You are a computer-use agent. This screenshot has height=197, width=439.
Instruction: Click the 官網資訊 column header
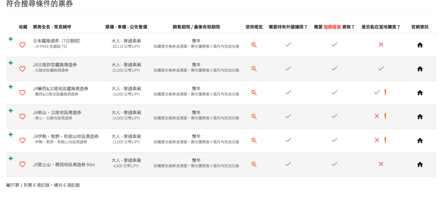pos(420,27)
